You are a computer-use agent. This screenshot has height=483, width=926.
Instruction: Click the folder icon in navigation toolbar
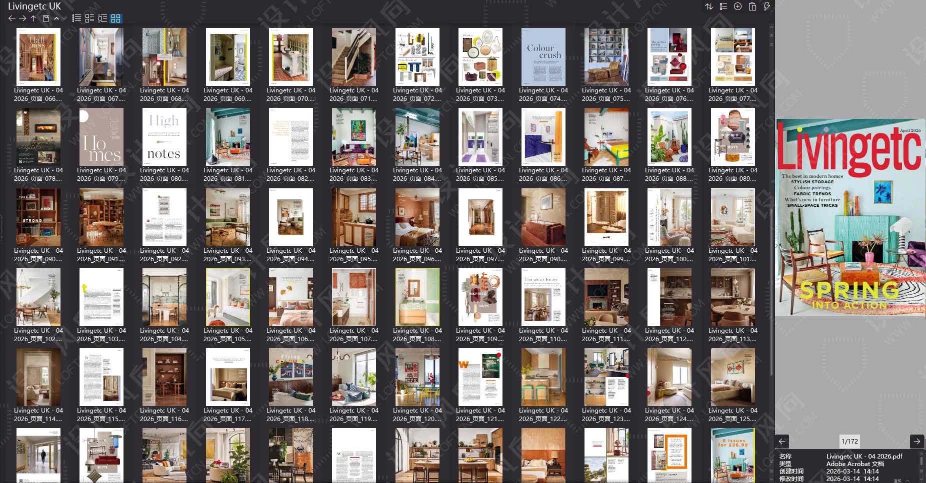click(45, 18)
